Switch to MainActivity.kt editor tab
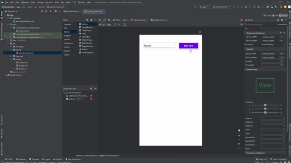This screenshot has width=291, height=163. pyautogui.click(x=71, y=11)
